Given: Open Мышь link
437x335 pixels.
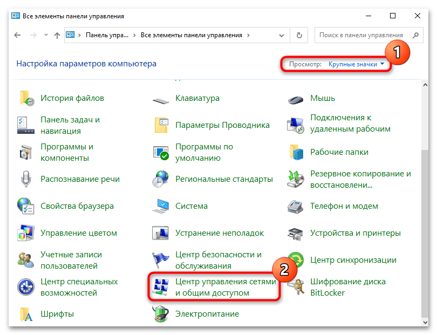Looking at the screenshot, I should [x=323, y=98].
